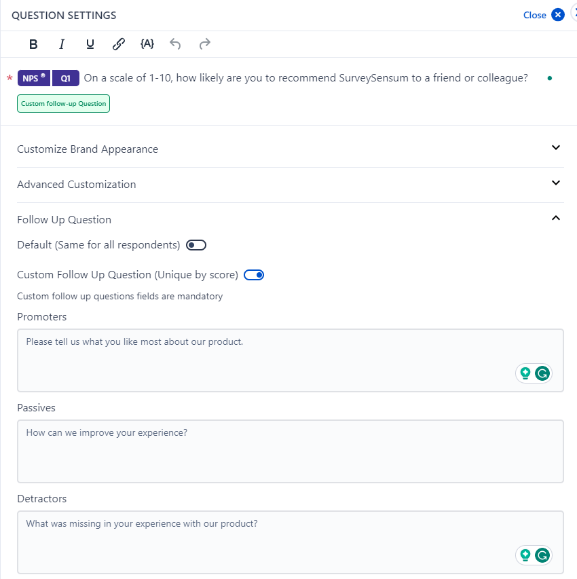Image resolution: width=577 pixels, height=579 pixels.
Task: Click lightbulb icon in Promoters field
Action: (x=525, y=373)
